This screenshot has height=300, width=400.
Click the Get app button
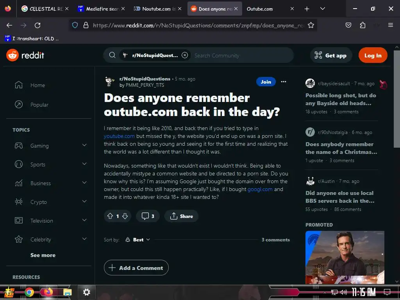331,55
